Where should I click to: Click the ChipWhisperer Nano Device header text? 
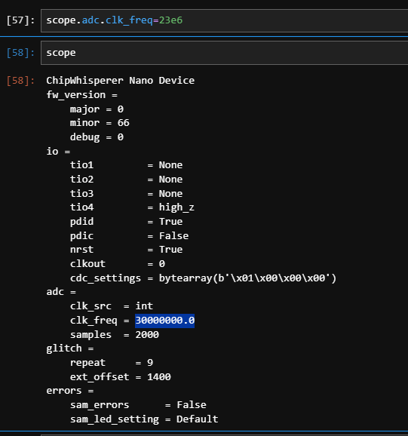(x=121, y=81)
